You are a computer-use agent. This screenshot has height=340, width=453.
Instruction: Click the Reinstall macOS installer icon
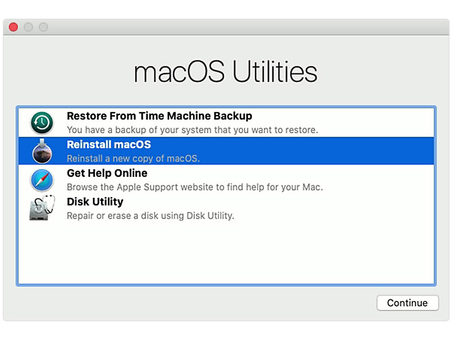point(41,151)
